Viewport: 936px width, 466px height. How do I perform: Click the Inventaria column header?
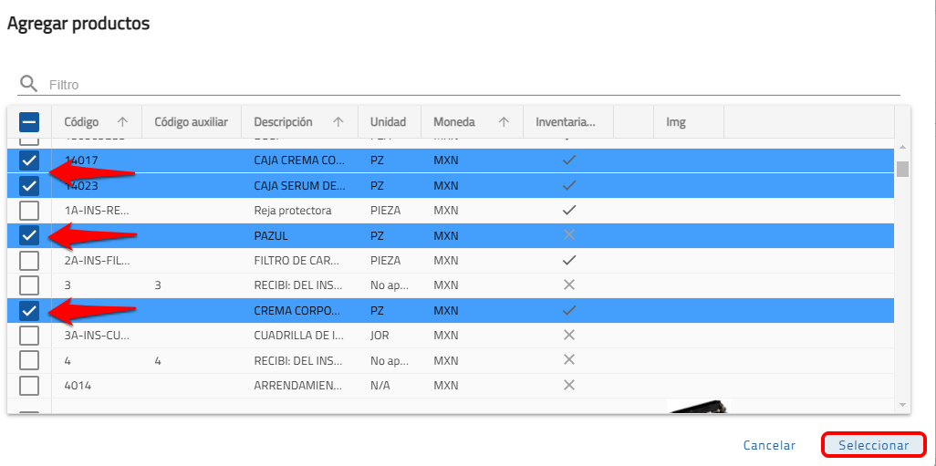565,122
